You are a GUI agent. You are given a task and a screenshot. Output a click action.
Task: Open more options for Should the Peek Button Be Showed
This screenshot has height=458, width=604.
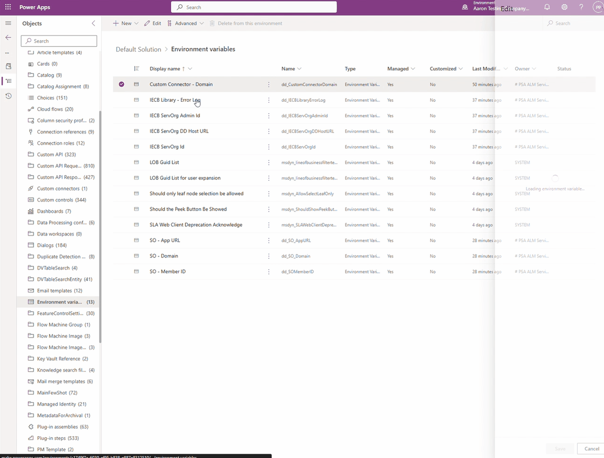click(269, 210)
